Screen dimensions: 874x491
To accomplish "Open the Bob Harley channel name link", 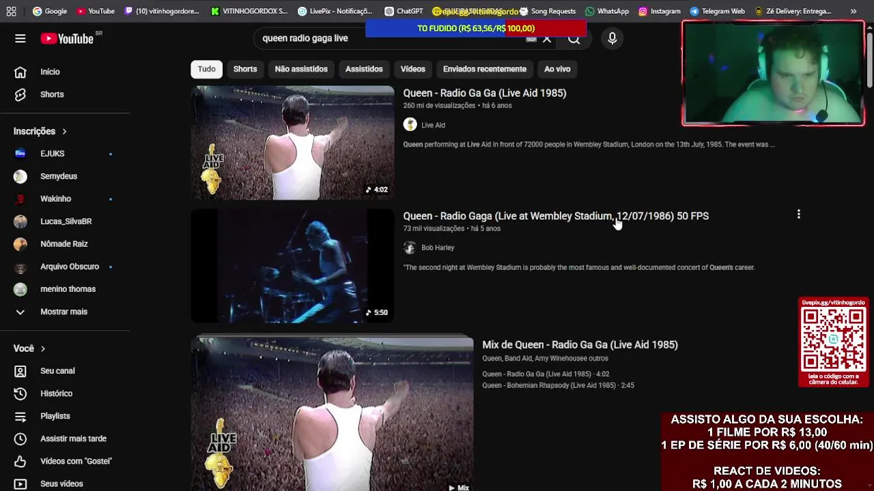I will (438, 248).
